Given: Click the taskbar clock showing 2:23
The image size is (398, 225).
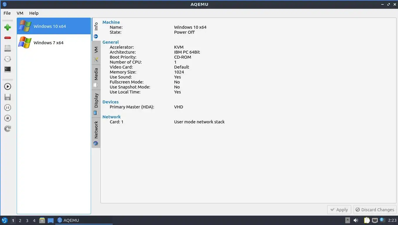Looking at the screenshot, I should tap(392, 220).
